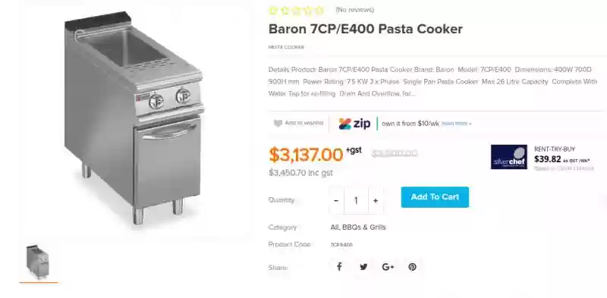Image resolution: width=607 pixels, height=298 pixels.
Task: Click the main product image
Action: 134,118
